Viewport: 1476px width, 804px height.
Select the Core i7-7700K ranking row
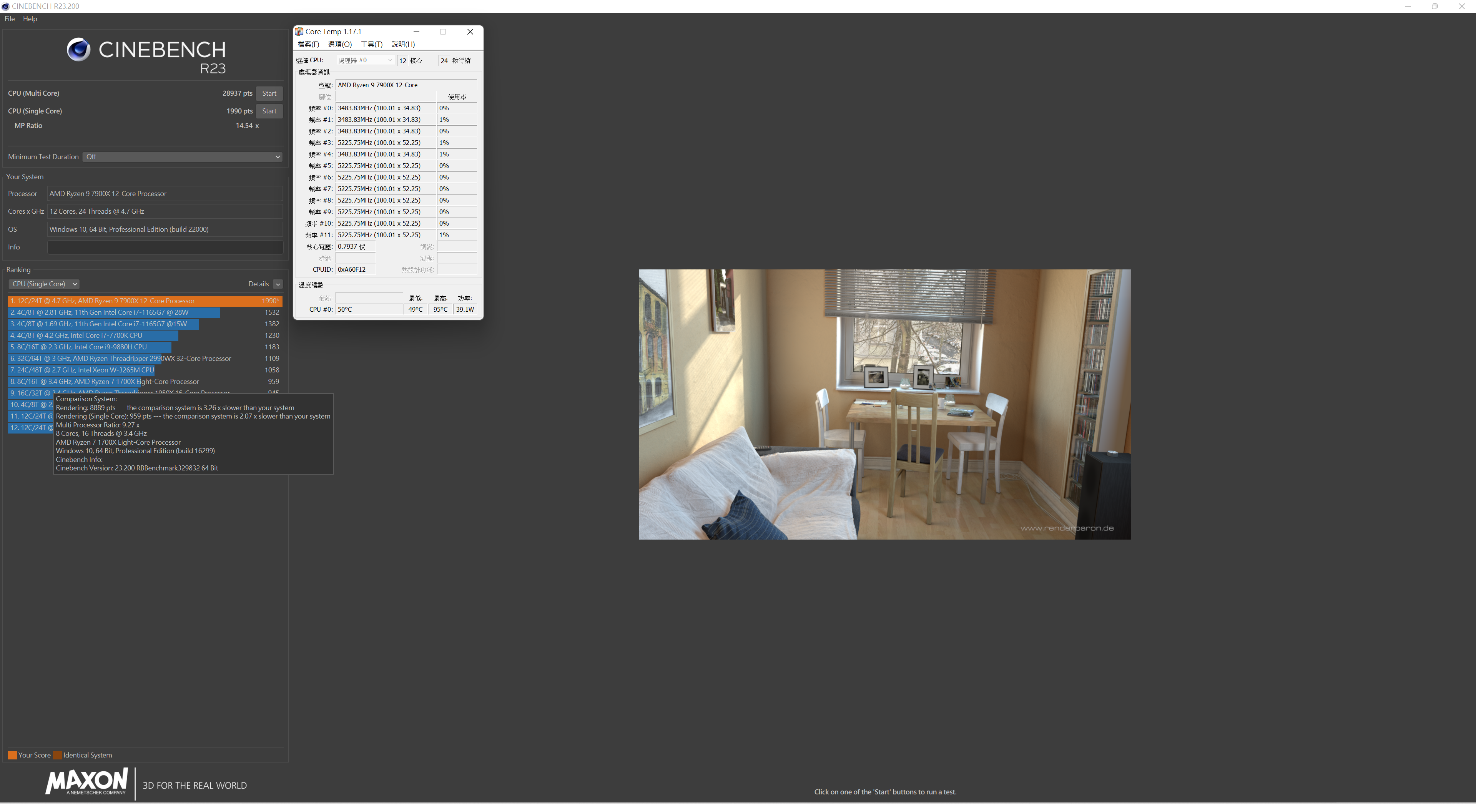coord(145,335)
